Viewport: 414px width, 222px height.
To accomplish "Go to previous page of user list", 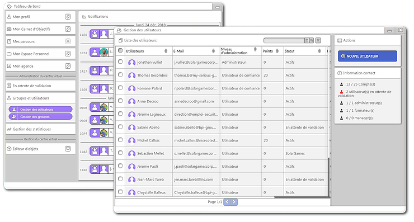I will [227, 202].
